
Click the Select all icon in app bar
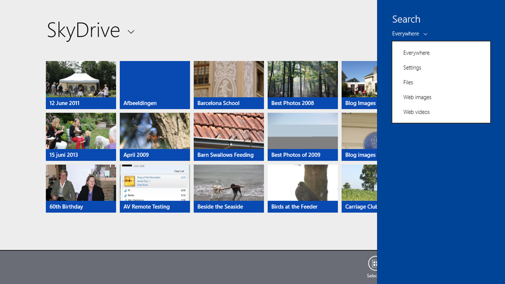tap(373, 263)
